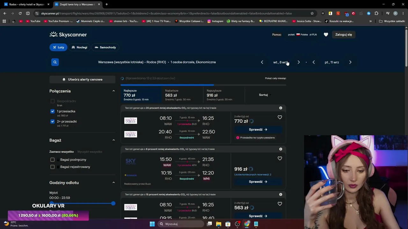Click the wt., 8 wrz departure date
This screenshot has width=408, height=229.
pos(280,62)
